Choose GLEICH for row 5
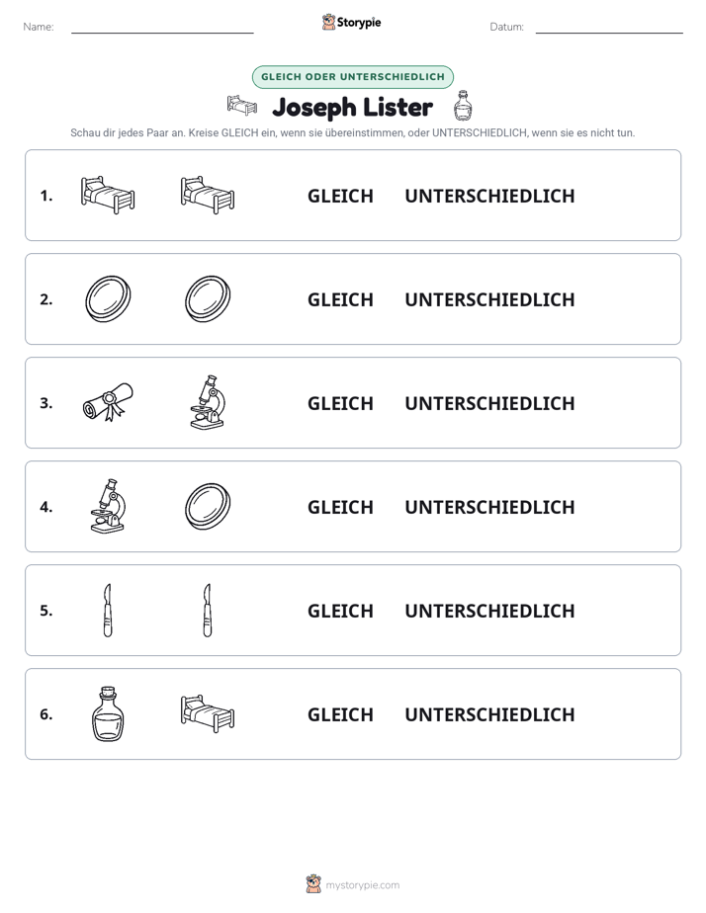 point(340,611)
